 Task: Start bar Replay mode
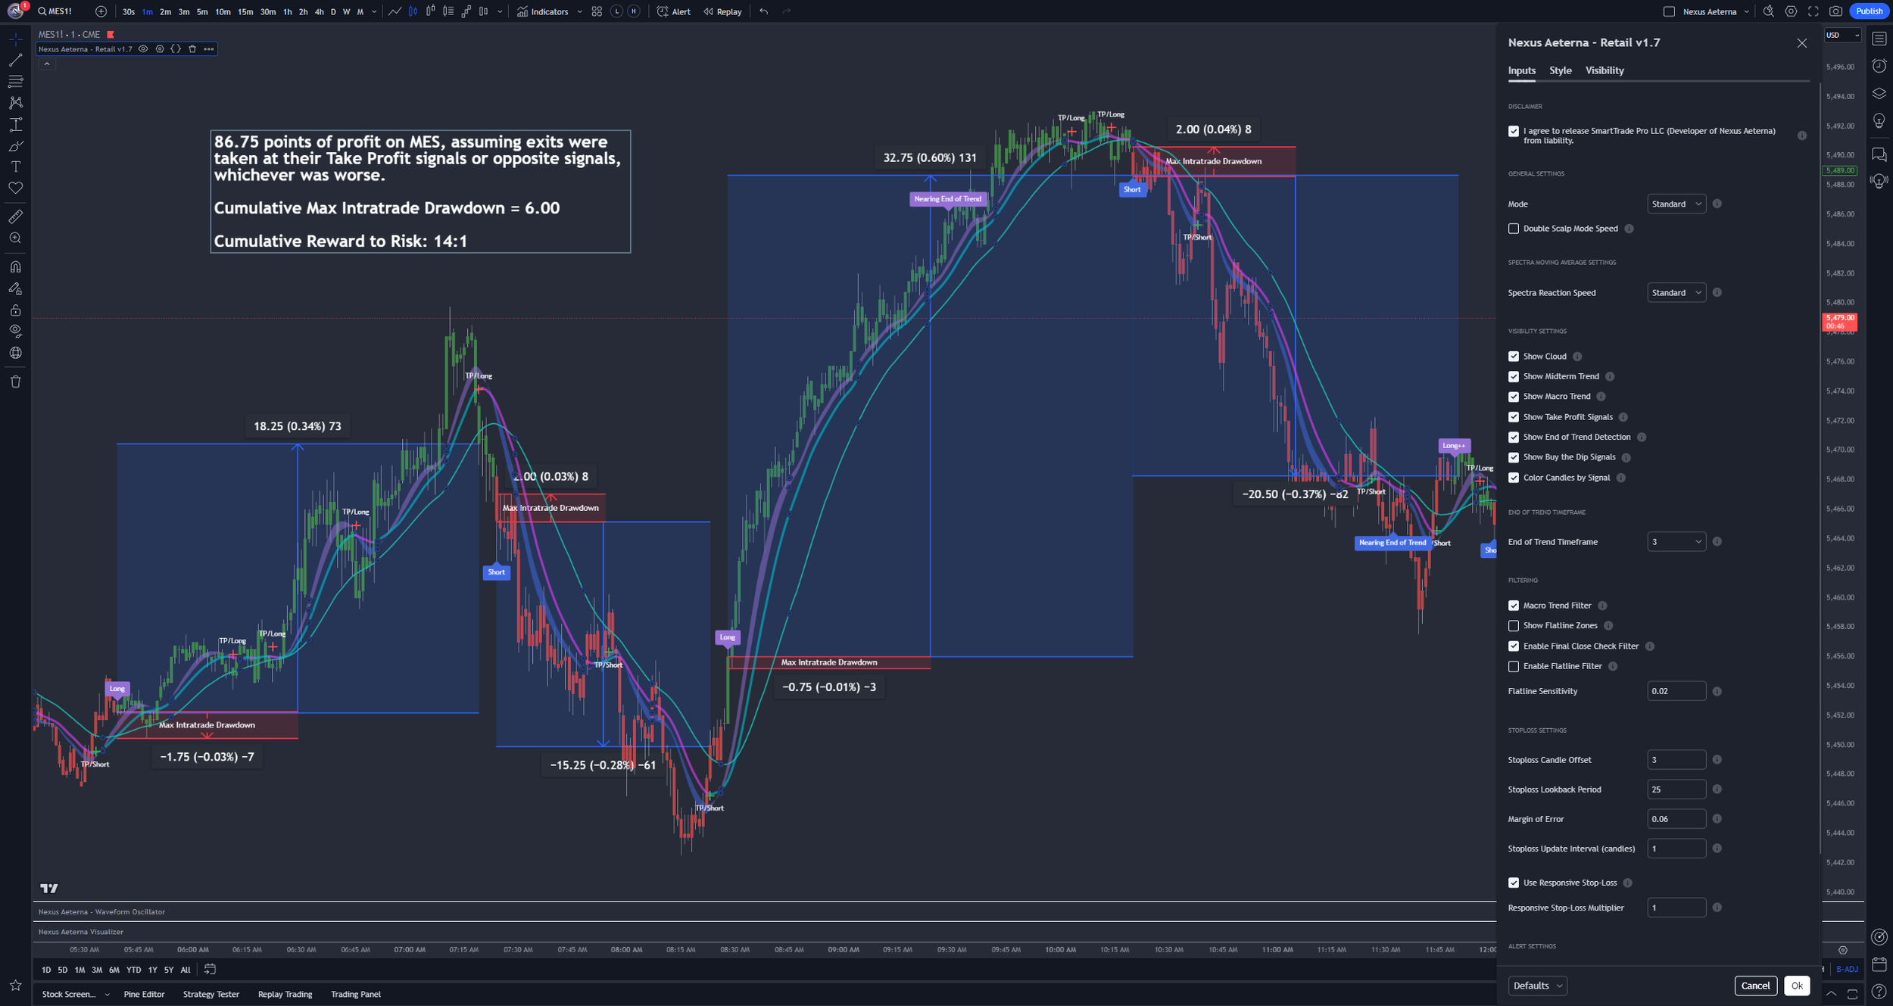pos(722,11)
